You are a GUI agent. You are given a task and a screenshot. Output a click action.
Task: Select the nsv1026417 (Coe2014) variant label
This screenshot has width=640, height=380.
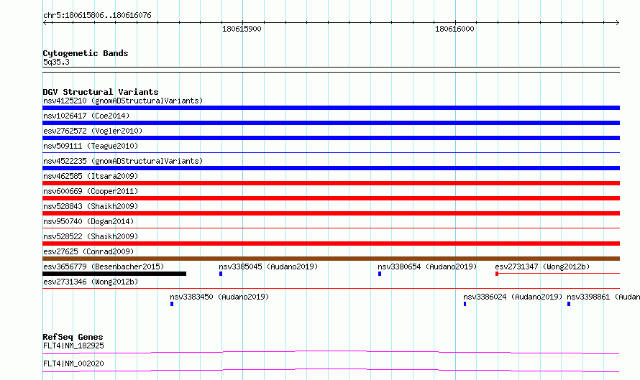[x=86, y=116]
